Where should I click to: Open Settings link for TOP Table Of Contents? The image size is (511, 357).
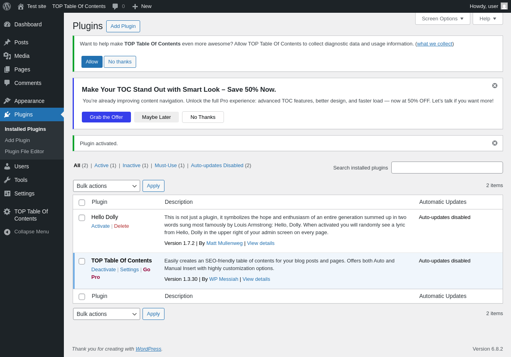tap(129, 270)
